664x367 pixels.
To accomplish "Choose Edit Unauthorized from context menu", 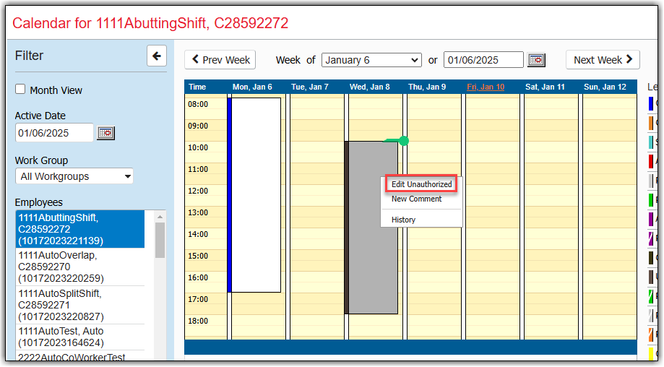I will point(421,185).
